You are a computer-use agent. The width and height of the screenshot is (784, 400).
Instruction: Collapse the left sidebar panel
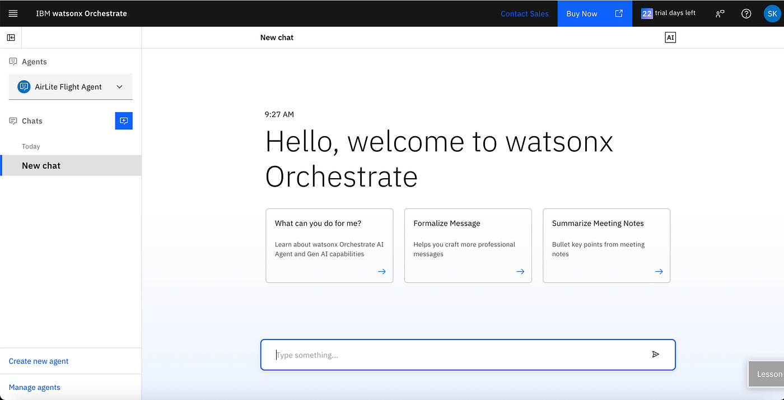[11, 38]
